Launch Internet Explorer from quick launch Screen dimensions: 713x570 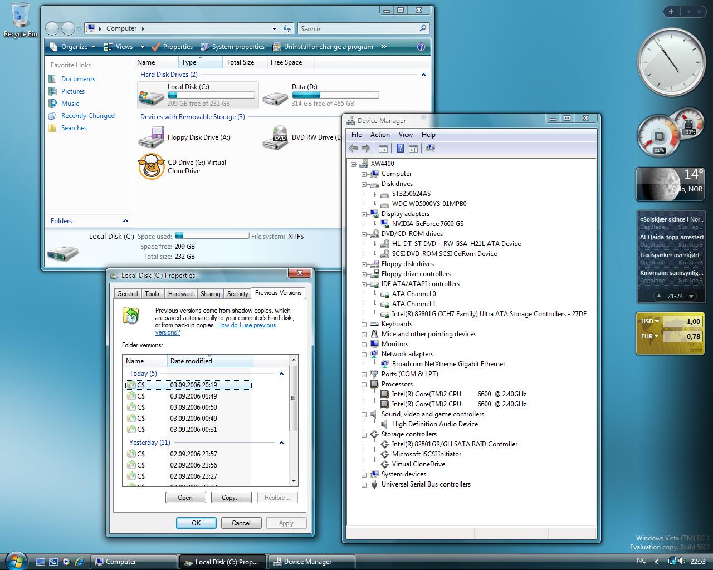click(x=79, y=562)
